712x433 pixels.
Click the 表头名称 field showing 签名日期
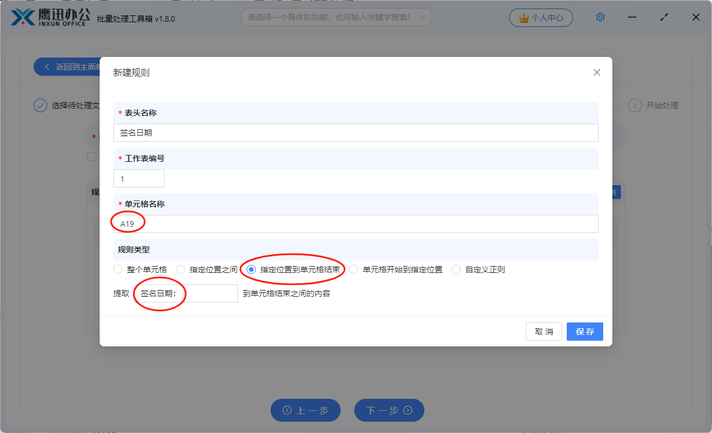coord(356,133)
